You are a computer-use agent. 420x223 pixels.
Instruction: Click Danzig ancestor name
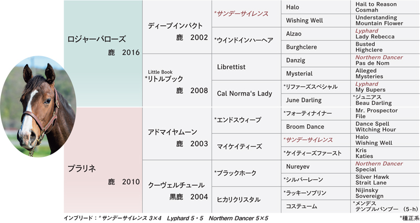(x=296, y=60)
